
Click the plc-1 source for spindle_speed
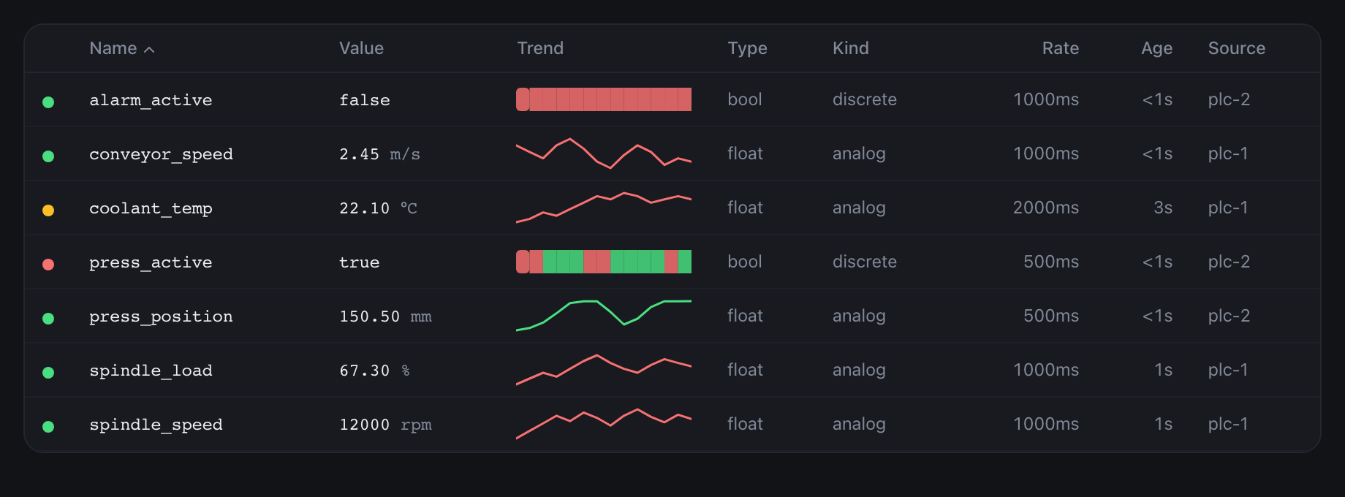[x=1228, y=424]
